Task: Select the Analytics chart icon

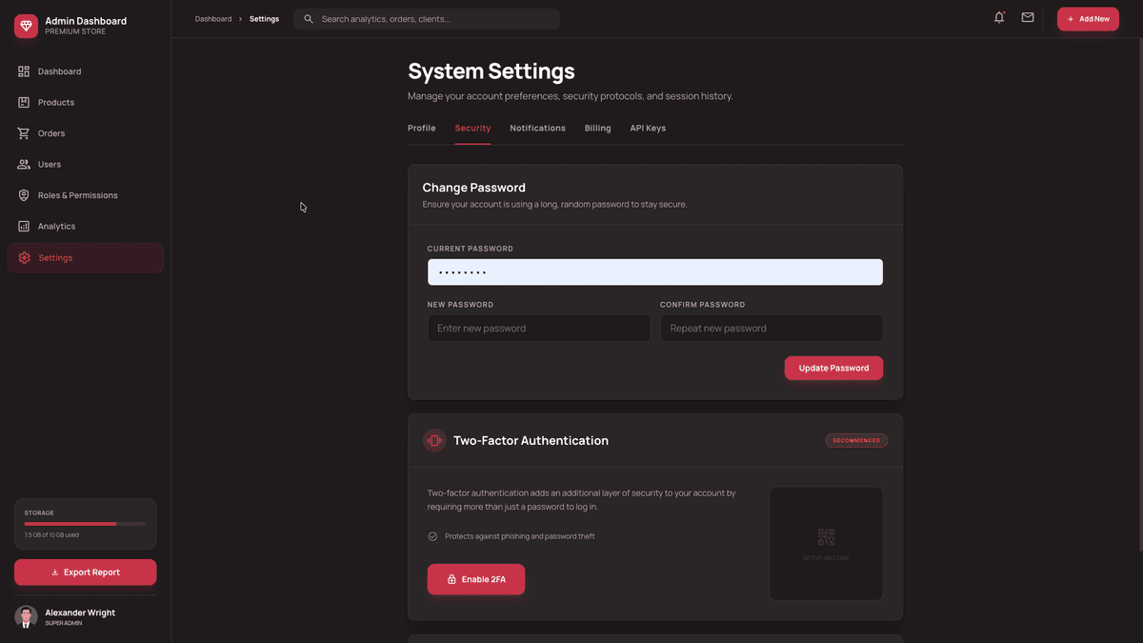Action: [22, 227]
